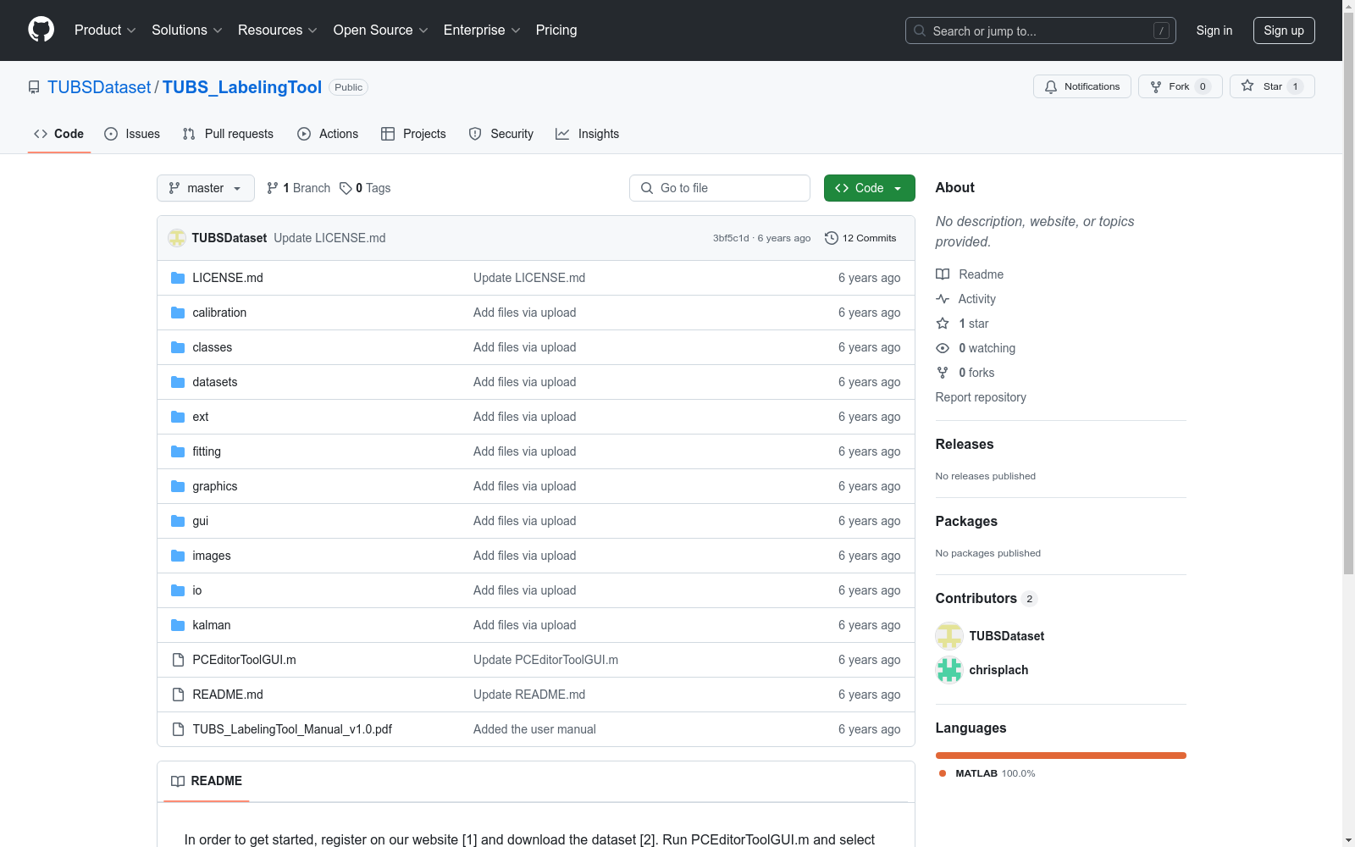This screenshot has width=1355, height=847.
Task: Open the Pull requests tab
Action: pyautogui.click(x=228, y=134)
